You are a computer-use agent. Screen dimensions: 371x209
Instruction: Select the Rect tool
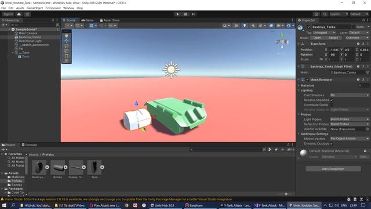[67, 56]
